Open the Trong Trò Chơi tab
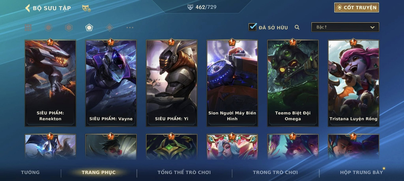Image resolution: width=404 pixels, height=181 pixels. click(275, 172)
